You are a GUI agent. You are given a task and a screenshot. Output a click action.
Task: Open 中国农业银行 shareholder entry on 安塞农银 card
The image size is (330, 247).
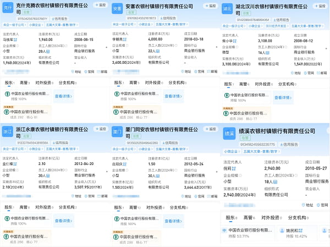pos(137,96)
